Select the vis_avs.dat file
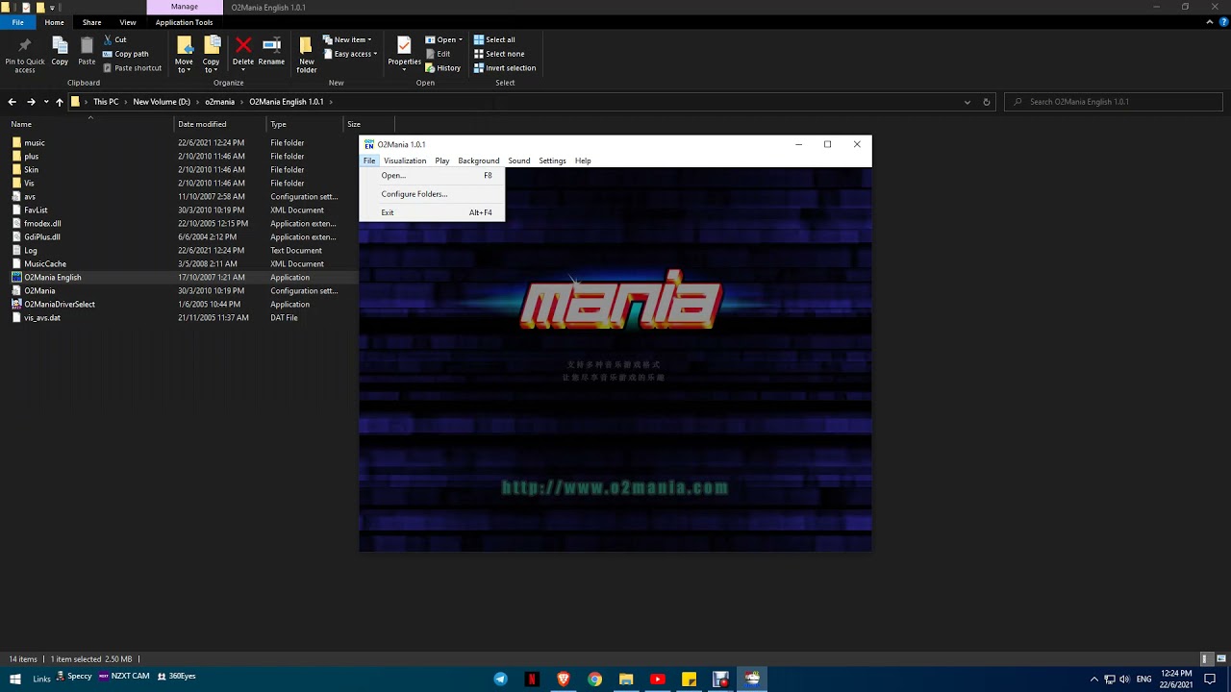The width and height of the screenshot is (1231, 692). pyautogui.click(x=42, y=317)
